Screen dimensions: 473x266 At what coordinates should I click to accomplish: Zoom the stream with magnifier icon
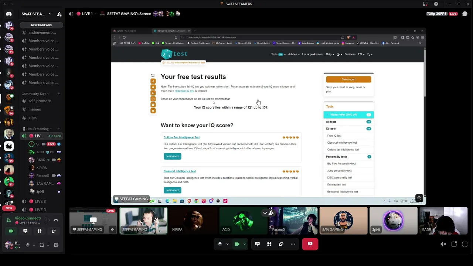419,198
